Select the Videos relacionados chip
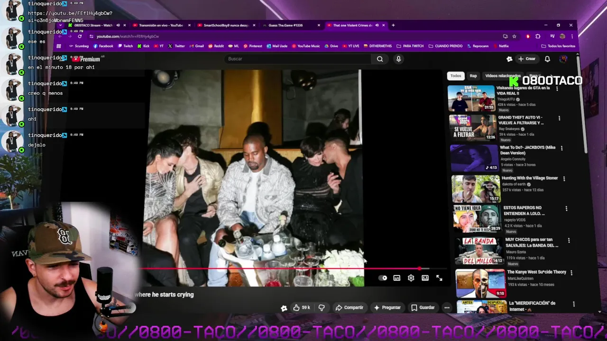The height and width of the screenshot is (341, 607). pyautogui.click(x=503, y=76)
